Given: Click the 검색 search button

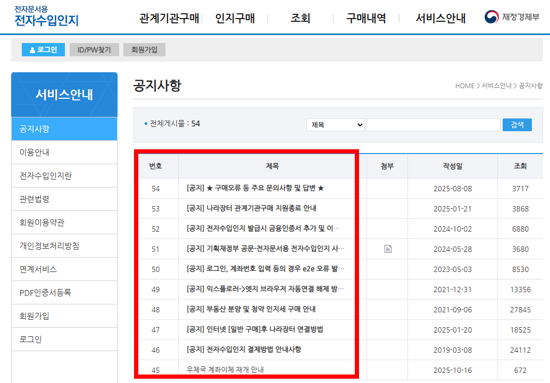Looking at the screenshot, I should click(516, 124).
